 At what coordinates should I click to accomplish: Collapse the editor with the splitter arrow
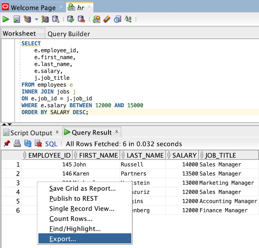click(x=4, y=124)
